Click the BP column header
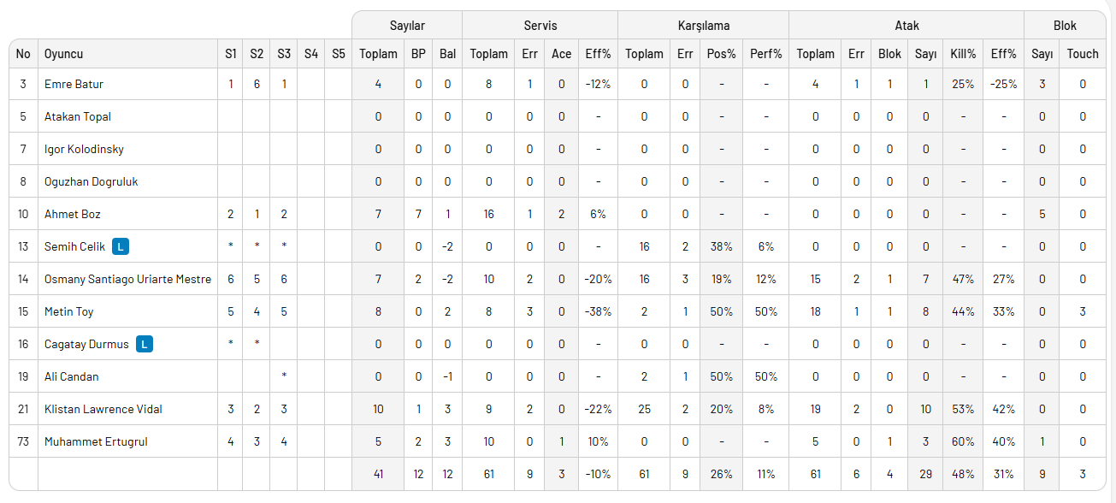1116x503 pixels. click(x=418, y=54)
